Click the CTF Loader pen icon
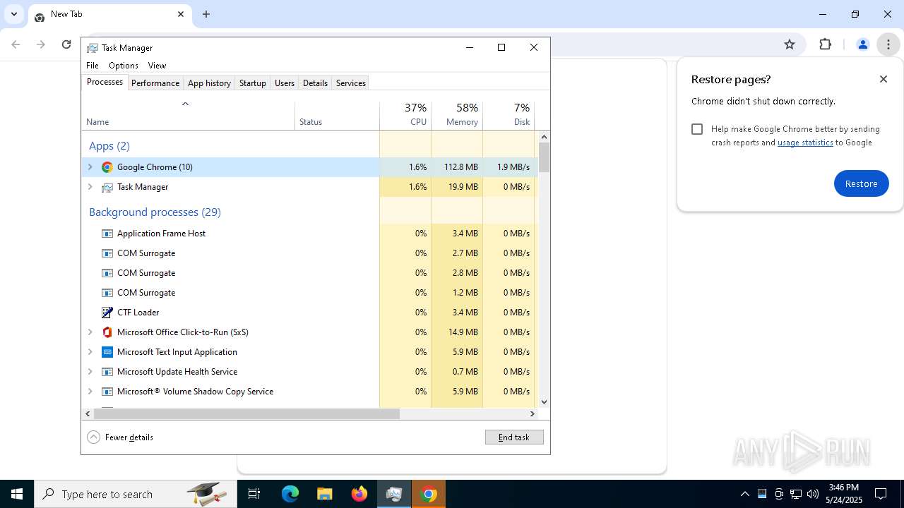The width and height of the screenshot is (904, 508). pyautogui.click(x=107, y=313)
